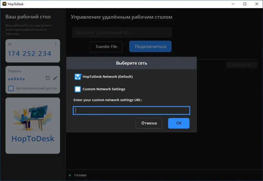Screen dimensions: 263x181
Task: Click the Transfer File button
Action: click(x=106, y=47)
